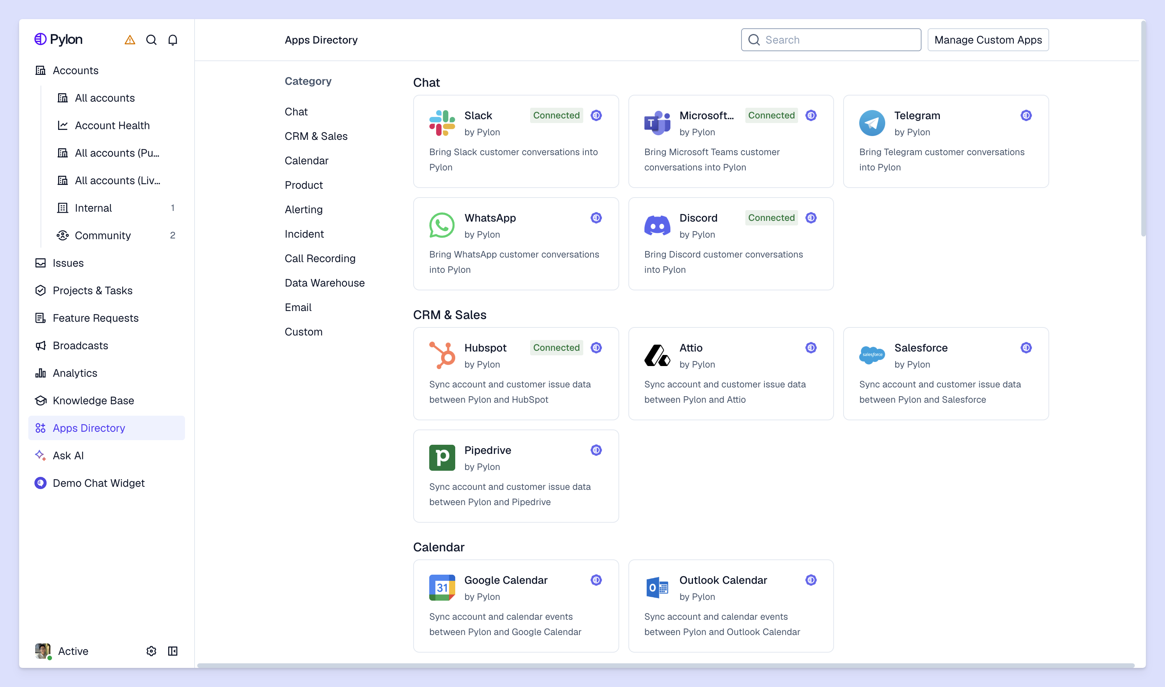Click Pylon badge on Microsoft Teams card
The image size is (1165, 687).
pyautogui.click(x=811, y=115)
